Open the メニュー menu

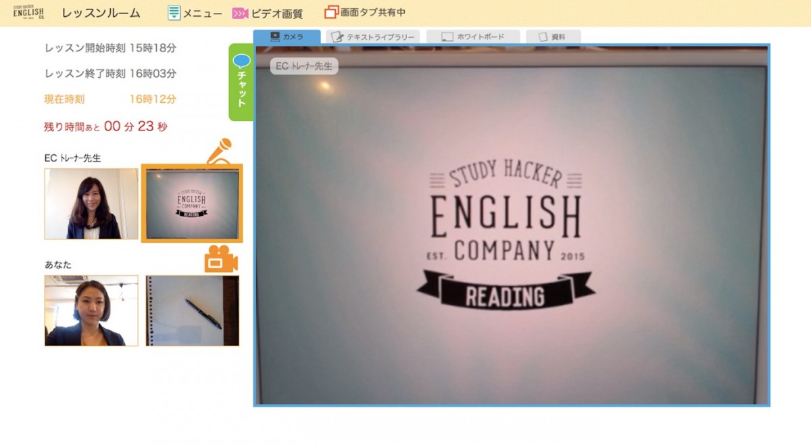pyautogui.click(x=195, y=13)
